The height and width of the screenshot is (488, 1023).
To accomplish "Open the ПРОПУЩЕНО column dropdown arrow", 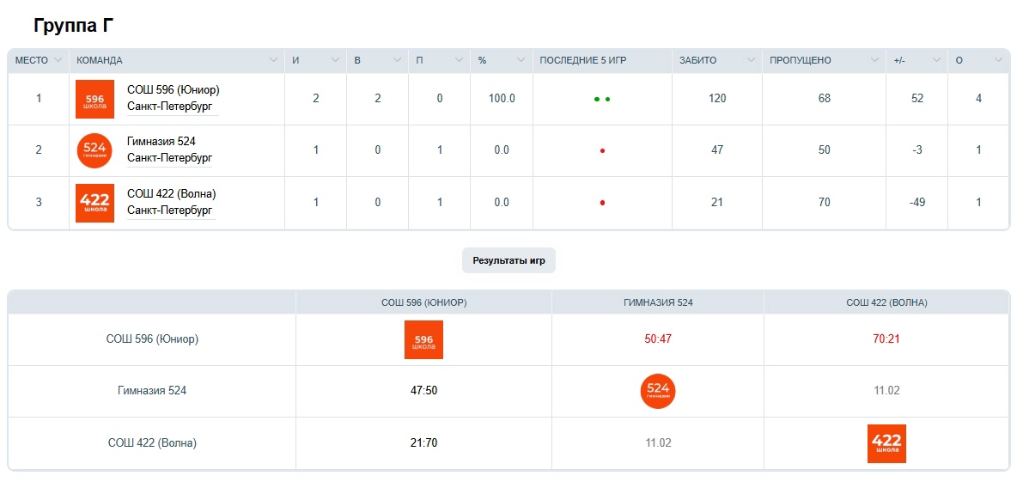I will tap(874, 60).
